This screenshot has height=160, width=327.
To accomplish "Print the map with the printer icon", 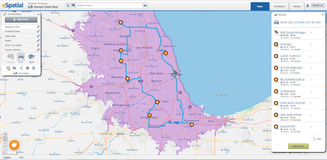I will 27,68.
